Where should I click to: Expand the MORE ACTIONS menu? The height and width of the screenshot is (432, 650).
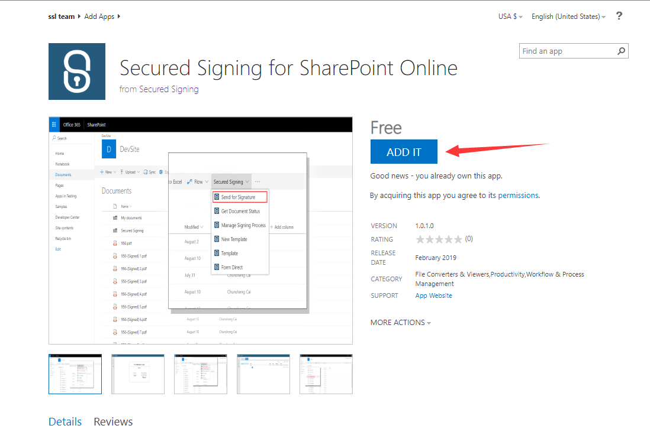(400, 323)
